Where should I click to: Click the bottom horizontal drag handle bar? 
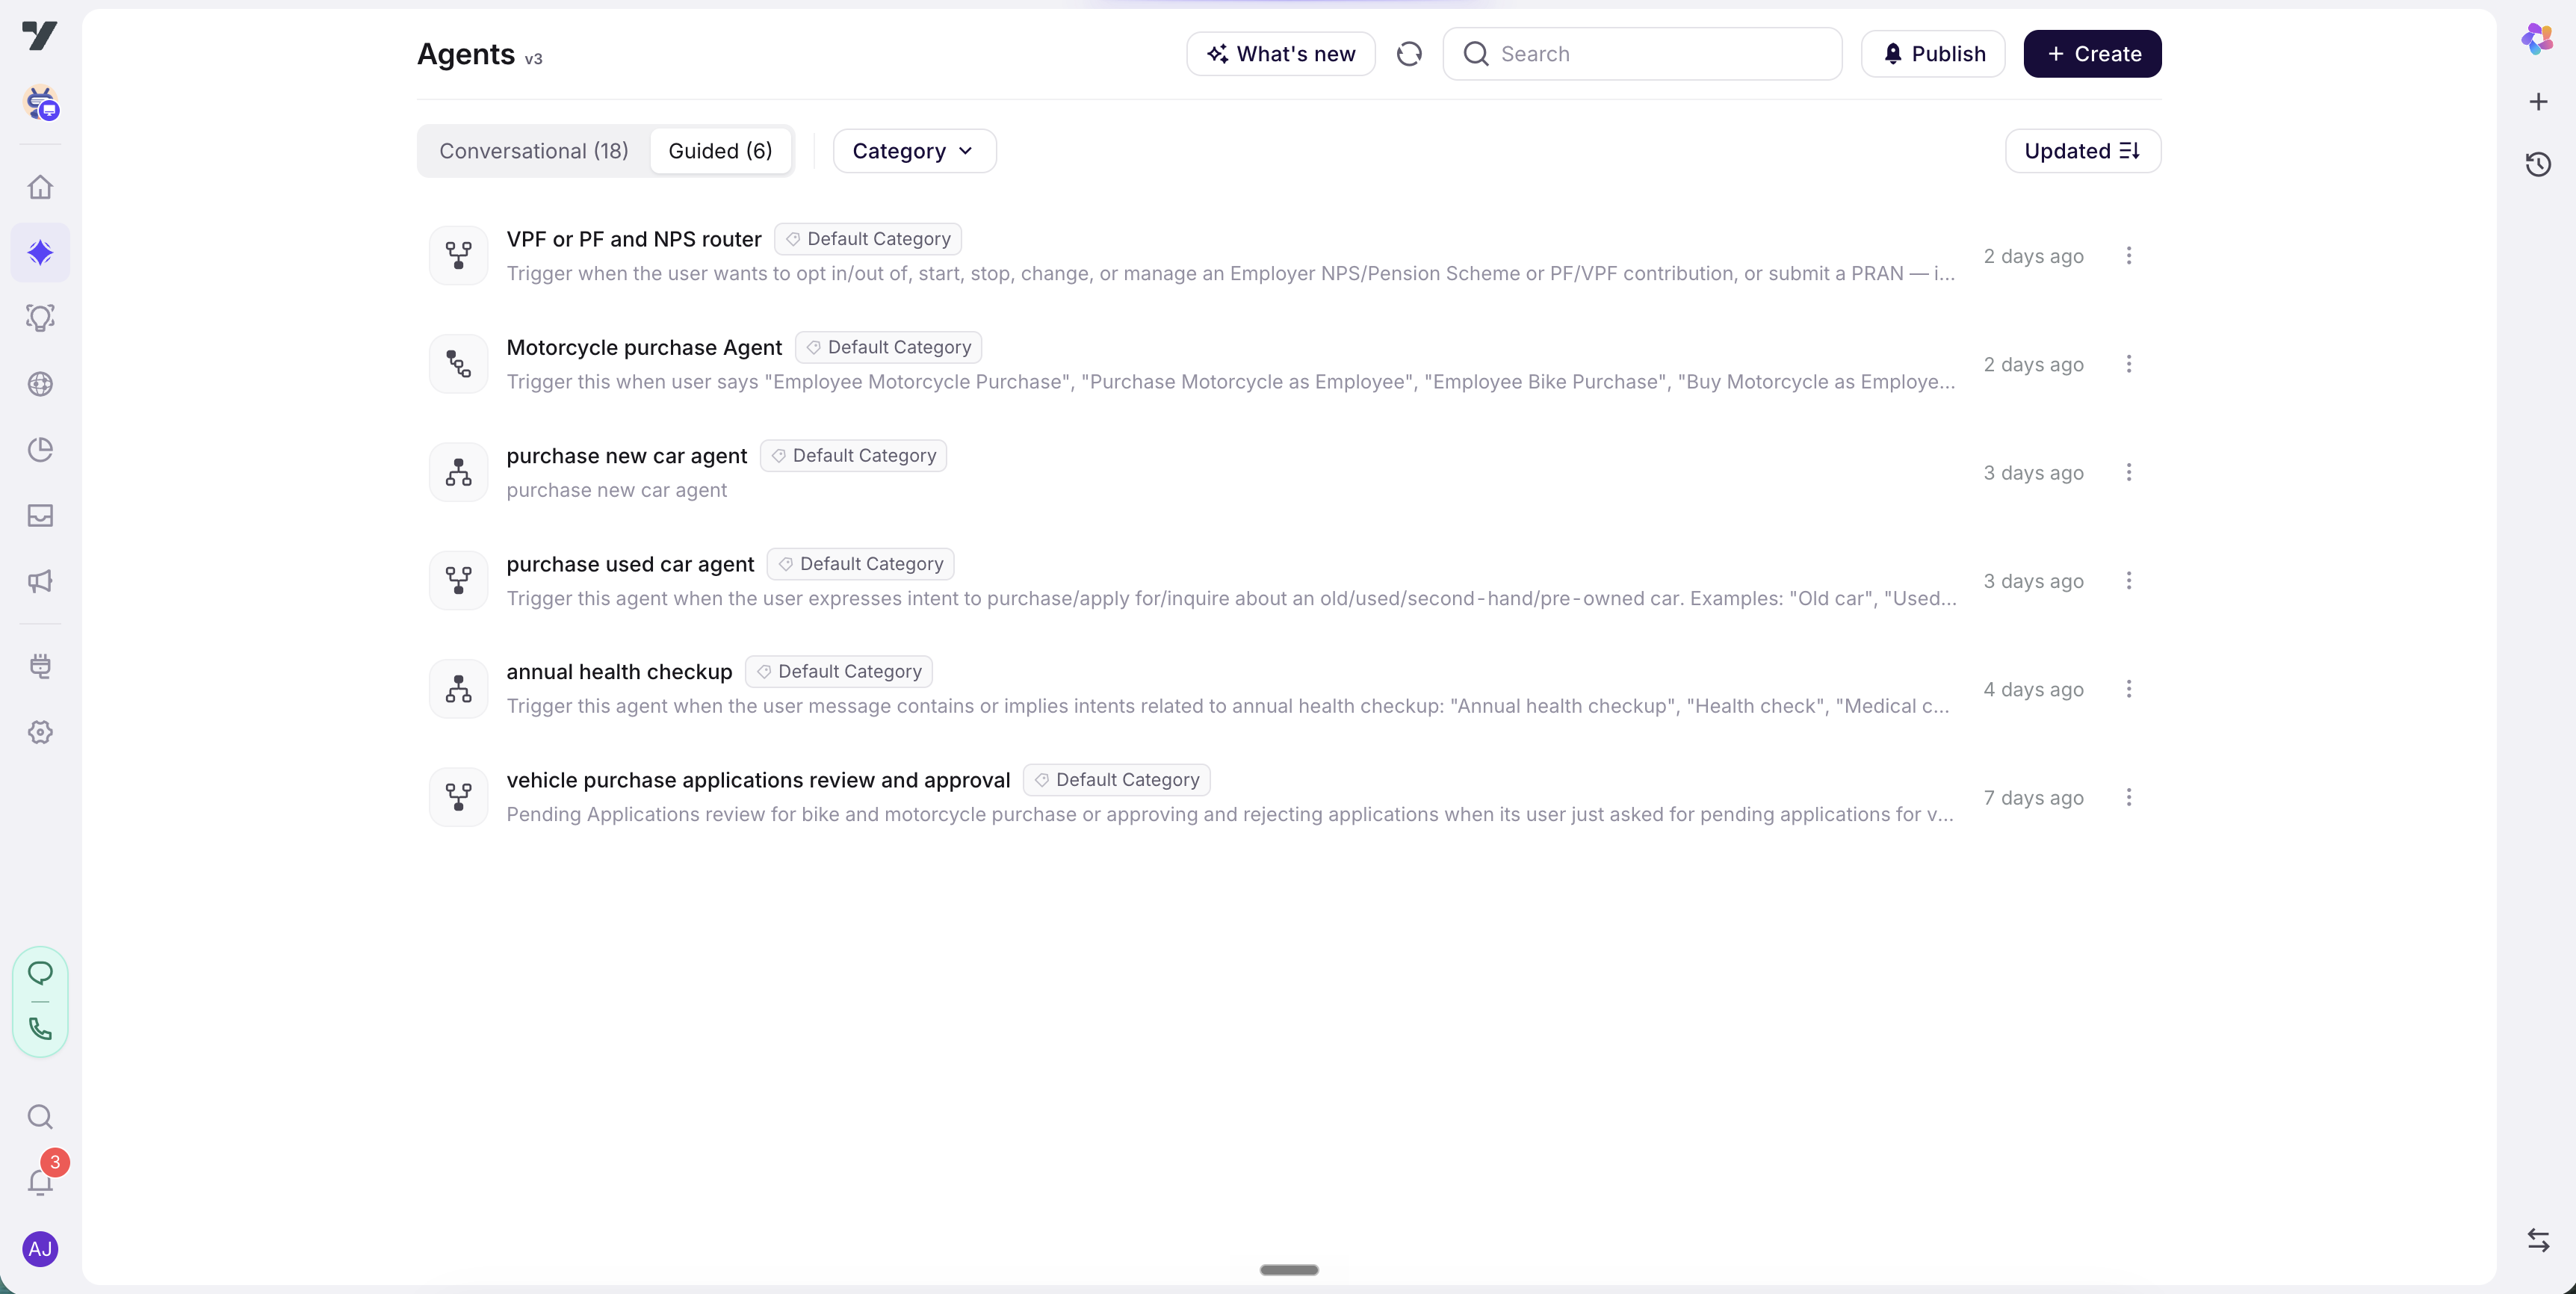pyautogui.click(x=1289, y=1270)
